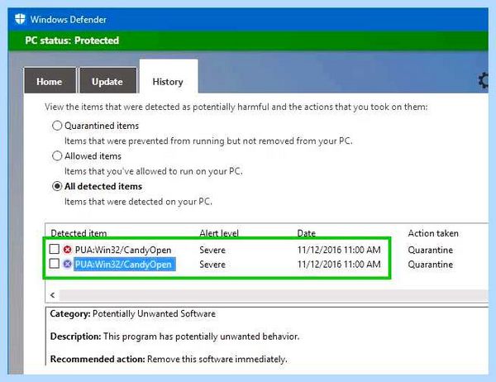Click the PC status: Protected banner
496x382 pixels.
tap(248, 41)
